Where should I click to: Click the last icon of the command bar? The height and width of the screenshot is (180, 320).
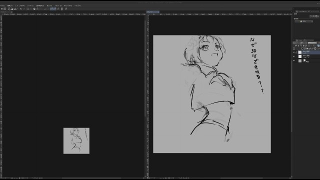point(66,9)
